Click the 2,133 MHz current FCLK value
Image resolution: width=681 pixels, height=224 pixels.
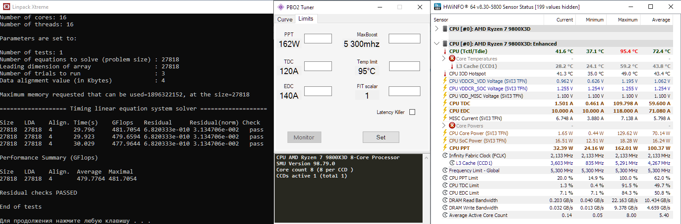[x=562, y=156]
